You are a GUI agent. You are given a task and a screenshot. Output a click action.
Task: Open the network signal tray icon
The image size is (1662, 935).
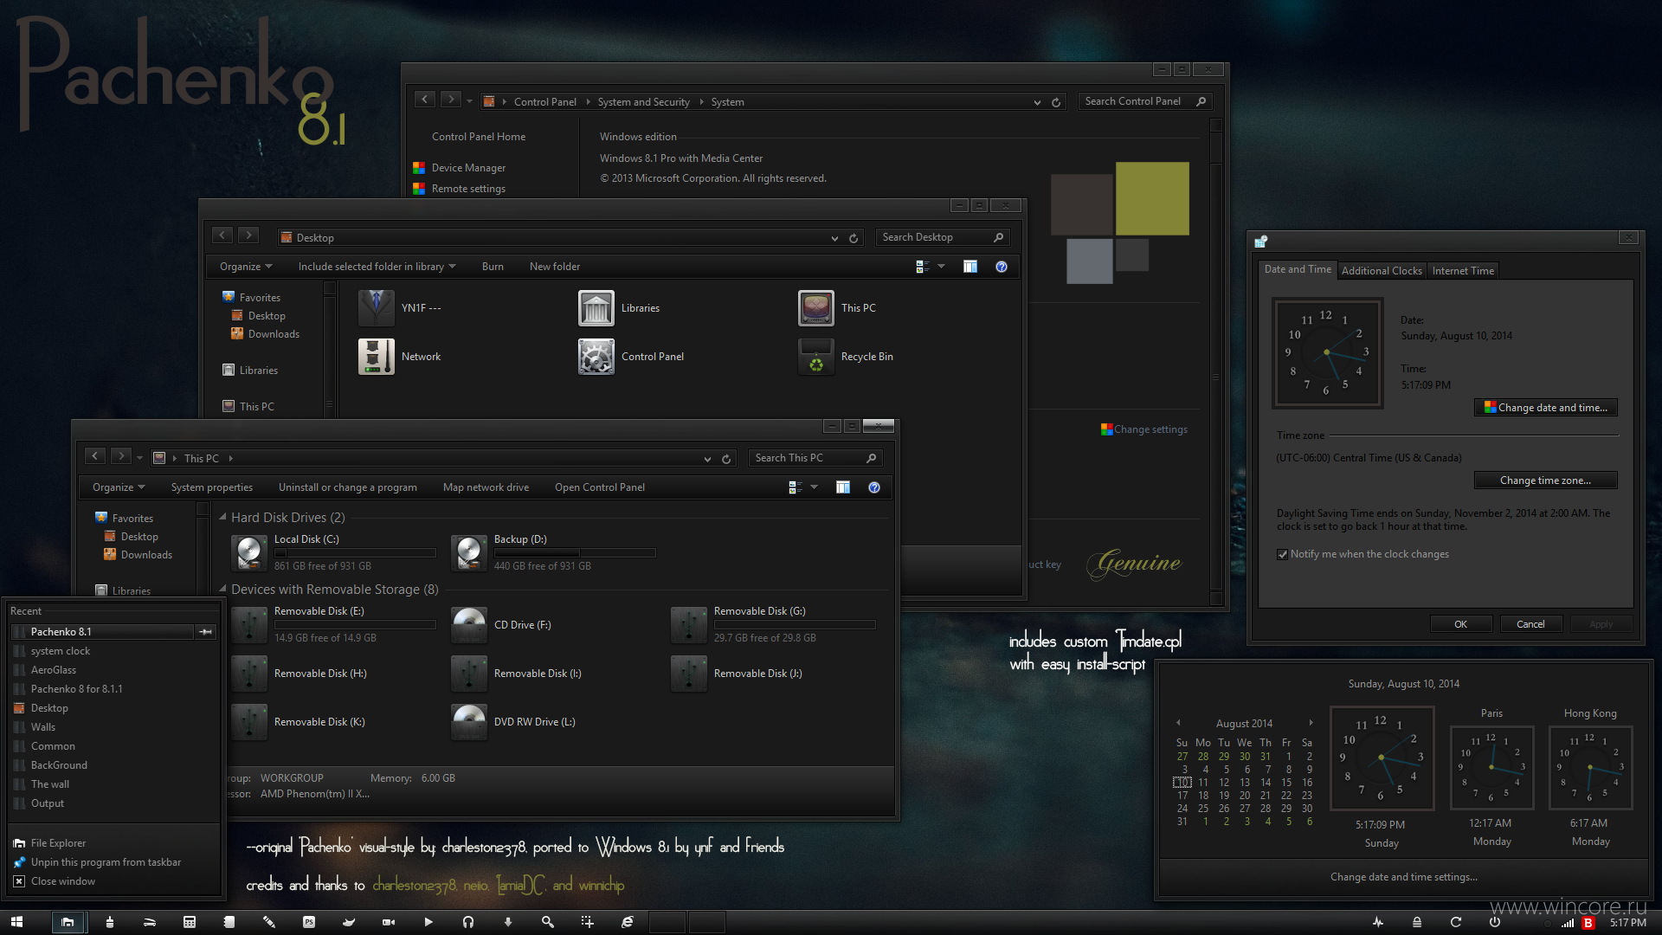click(1568, 923)
